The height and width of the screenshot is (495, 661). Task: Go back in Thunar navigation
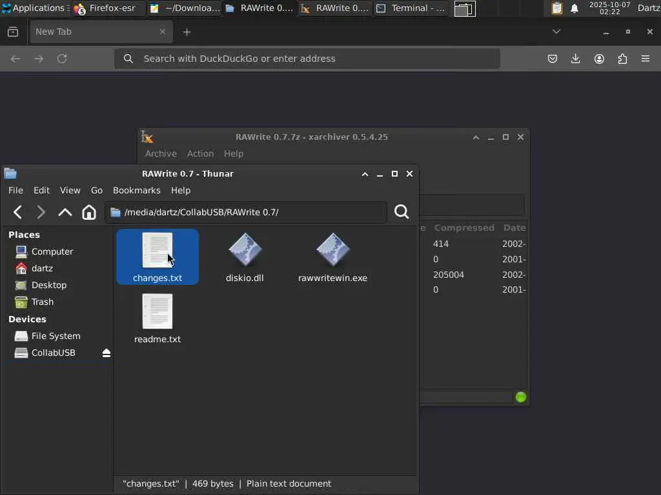click(17, 212)
